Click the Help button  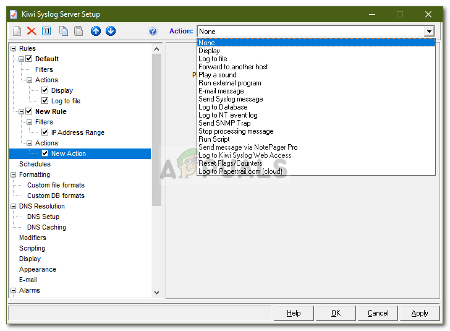[294, 313]
